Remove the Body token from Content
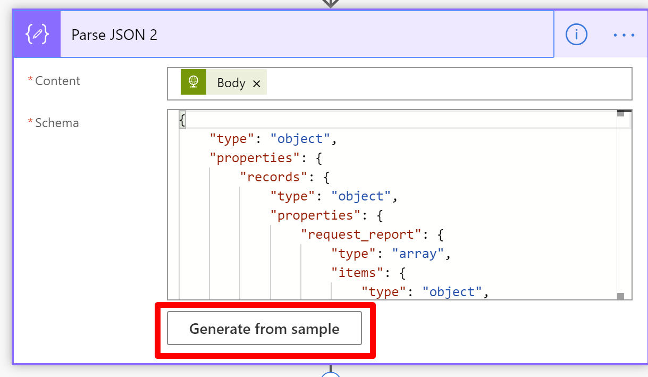 tap(257, 83)
